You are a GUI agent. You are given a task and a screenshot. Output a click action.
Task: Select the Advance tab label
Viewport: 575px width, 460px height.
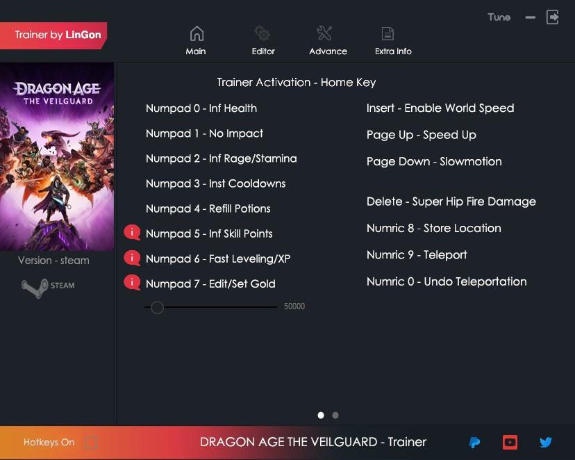click(328, 51)
